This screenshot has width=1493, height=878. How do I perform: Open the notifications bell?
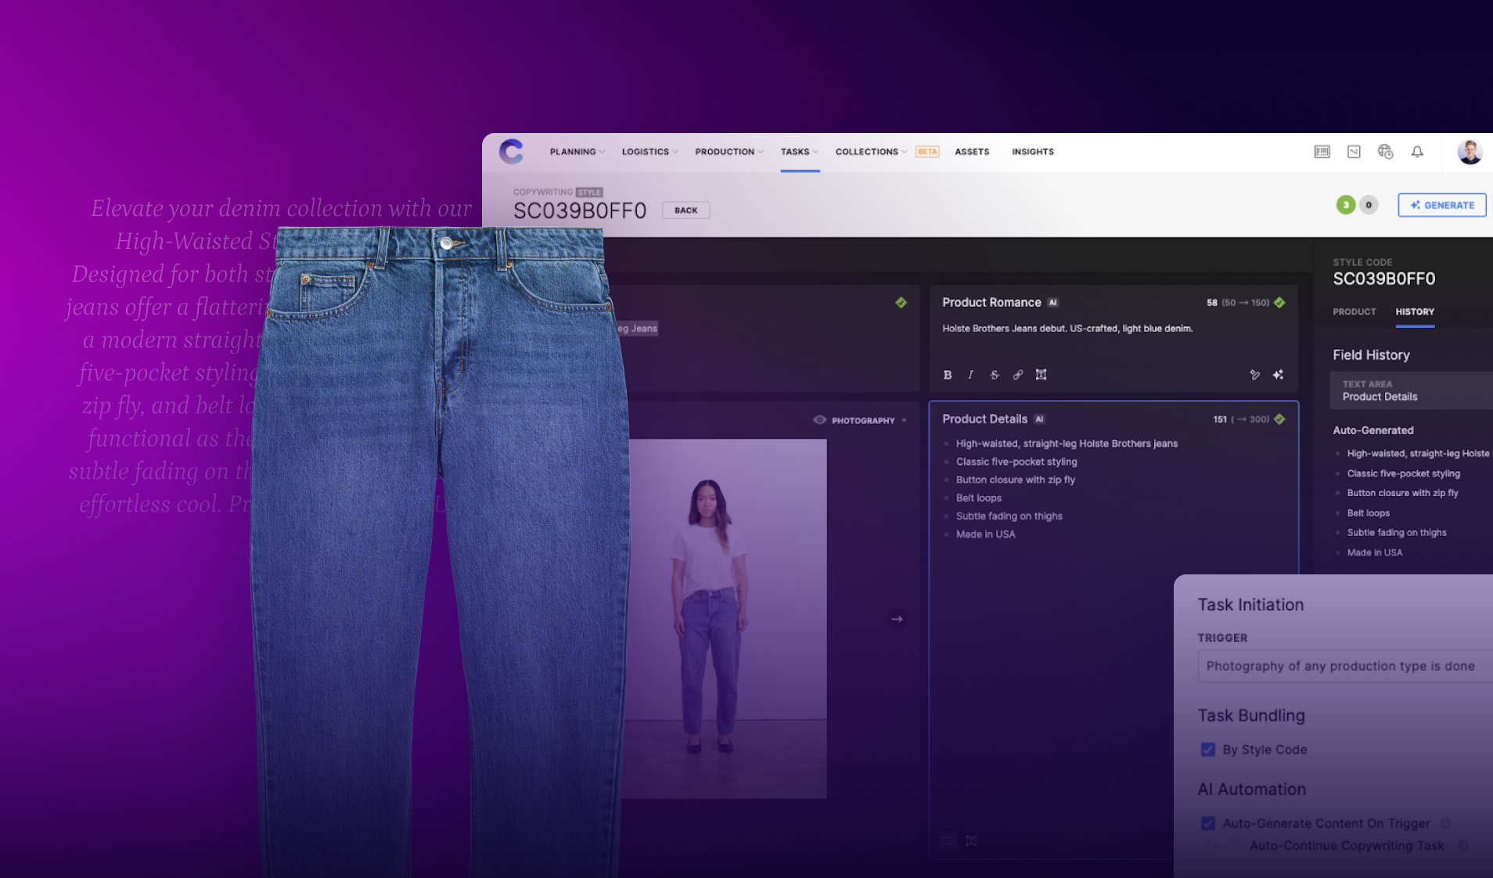[x=1417, y=152]
